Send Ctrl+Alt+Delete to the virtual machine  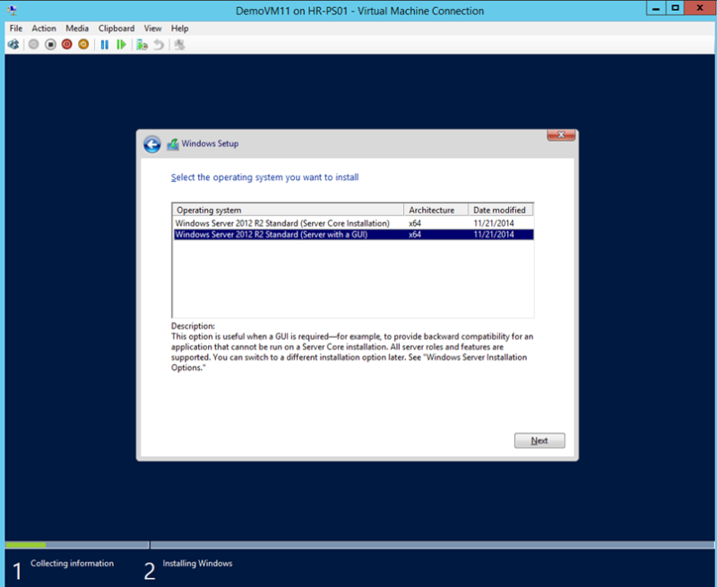[x=13, y=44]
